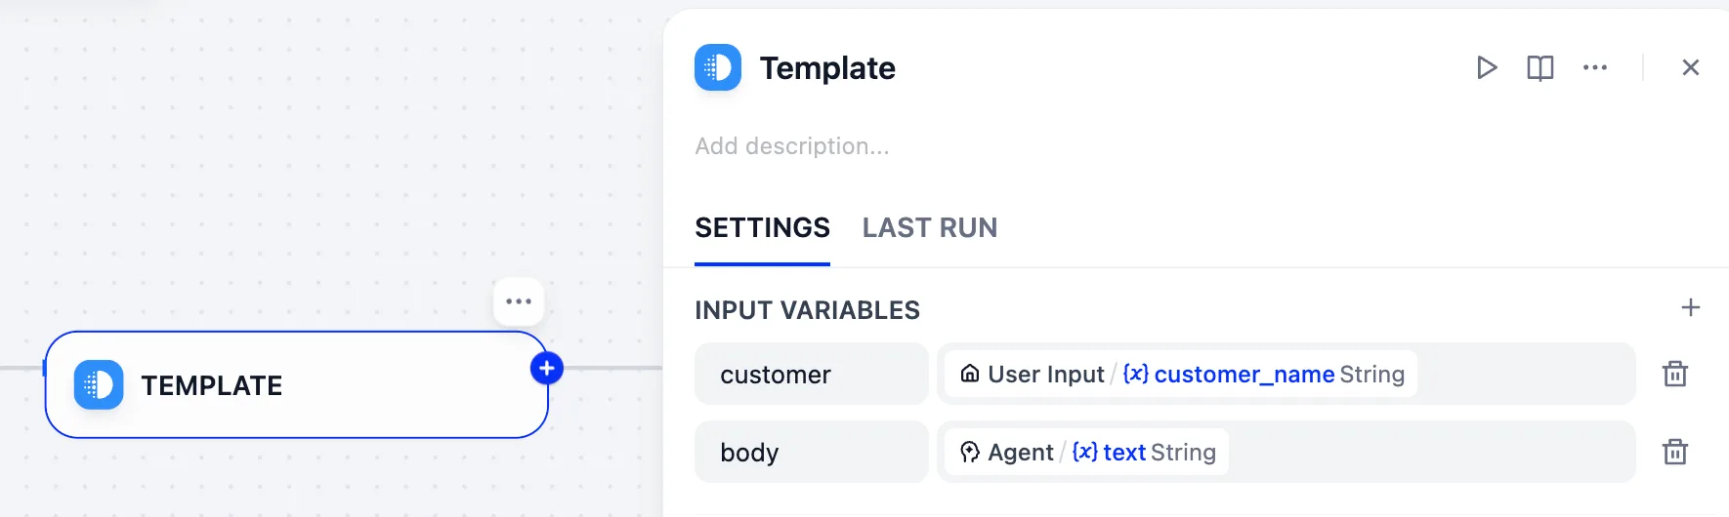The image size is (1729, 517).
Task: Click the Template title text
Action: click(827, 68)
